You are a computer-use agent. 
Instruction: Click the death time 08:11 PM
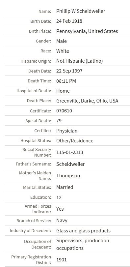click(x=66, y=81)
